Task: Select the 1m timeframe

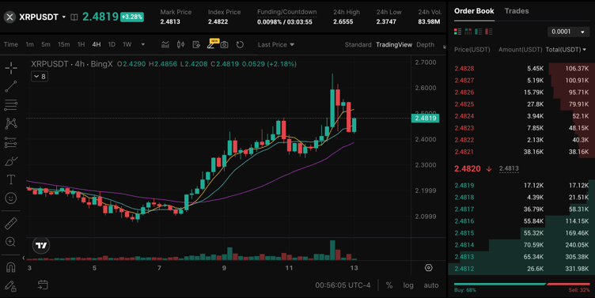Action: tap(29, 45)
